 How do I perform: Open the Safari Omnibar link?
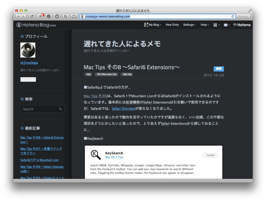pos(123,109)
